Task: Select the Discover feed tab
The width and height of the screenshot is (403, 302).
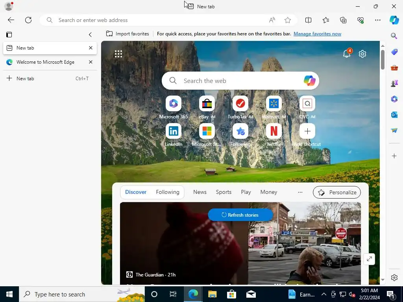Action: pos(136,192)
